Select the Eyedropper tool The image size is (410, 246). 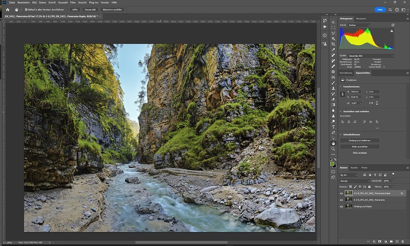pyautogui.click(x=333, y=50)
